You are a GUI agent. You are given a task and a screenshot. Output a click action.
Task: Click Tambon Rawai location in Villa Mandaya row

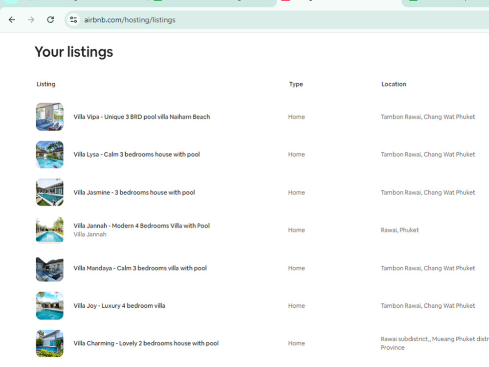click(428, 268)
